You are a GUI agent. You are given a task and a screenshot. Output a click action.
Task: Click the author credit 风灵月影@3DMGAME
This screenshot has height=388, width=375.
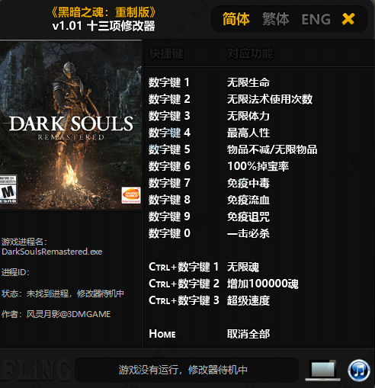pos(69,314)
